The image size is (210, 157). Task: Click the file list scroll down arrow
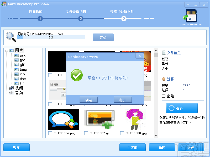(156, 136)
